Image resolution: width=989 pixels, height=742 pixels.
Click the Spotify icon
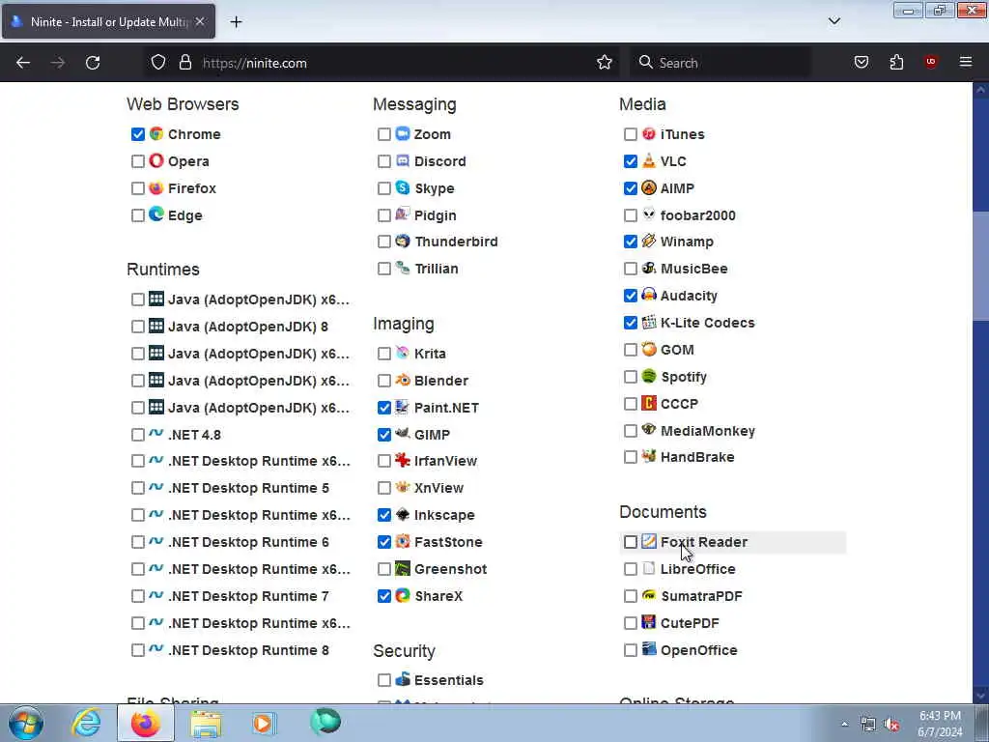coord(648,376)
